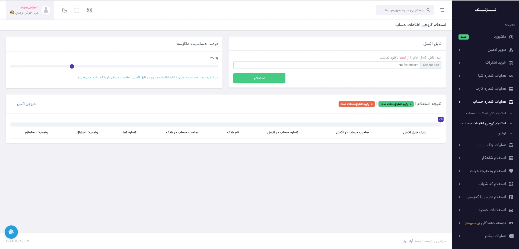Click خروجی اکسل export link
The height and width of the screenshot is (249, 519).
point(27,104)
